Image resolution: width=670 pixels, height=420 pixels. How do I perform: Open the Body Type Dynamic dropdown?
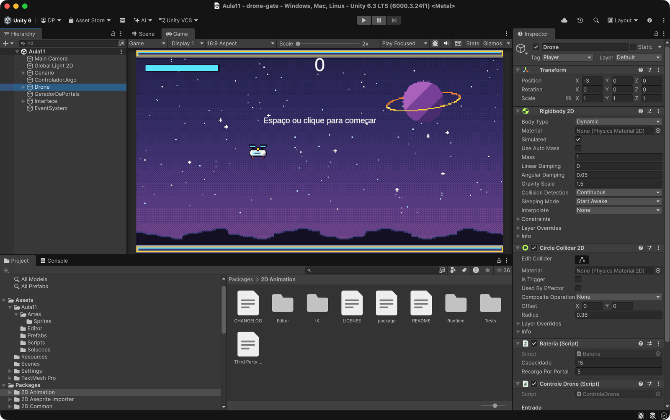coord(618,122)
